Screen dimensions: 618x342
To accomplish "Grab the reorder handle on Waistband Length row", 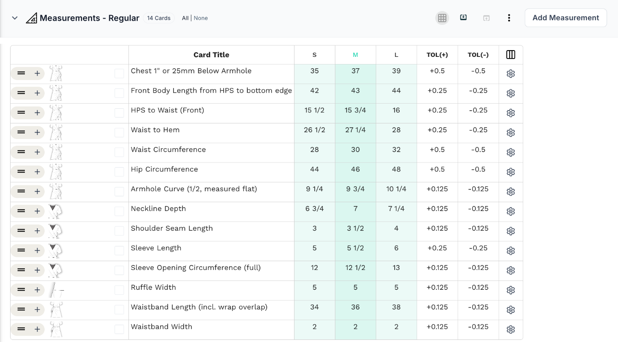I will (x=21, y=310).
